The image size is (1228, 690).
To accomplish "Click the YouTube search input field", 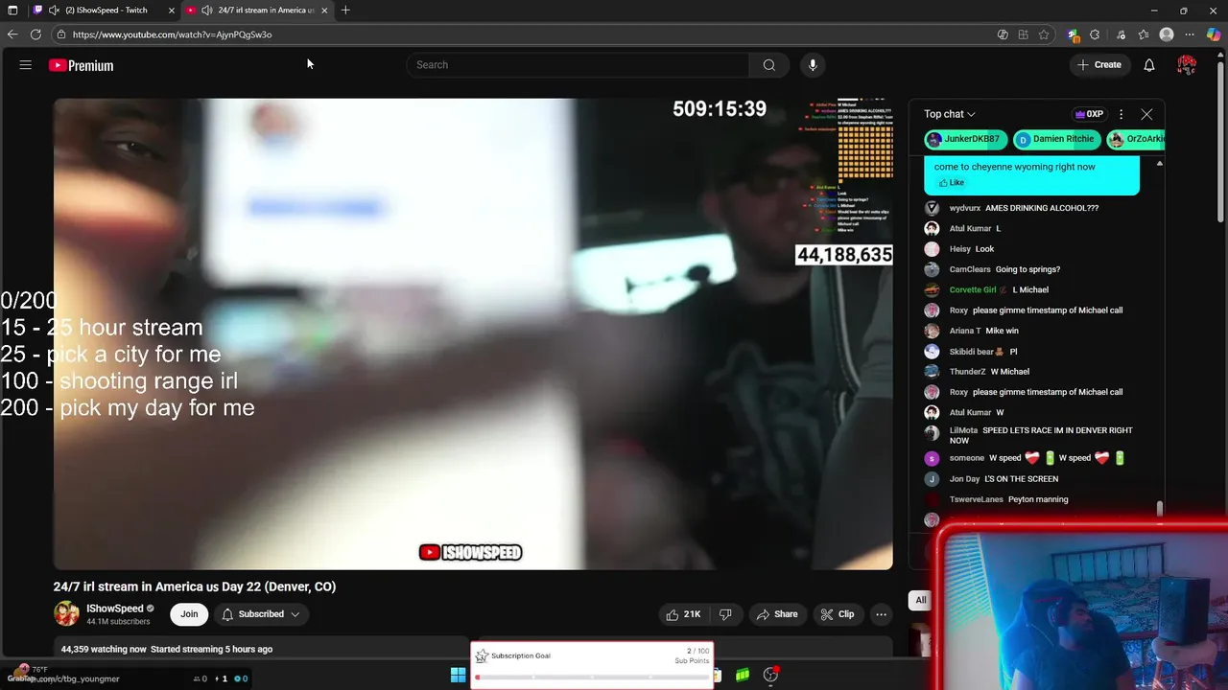I will click(x=578, y=65).
